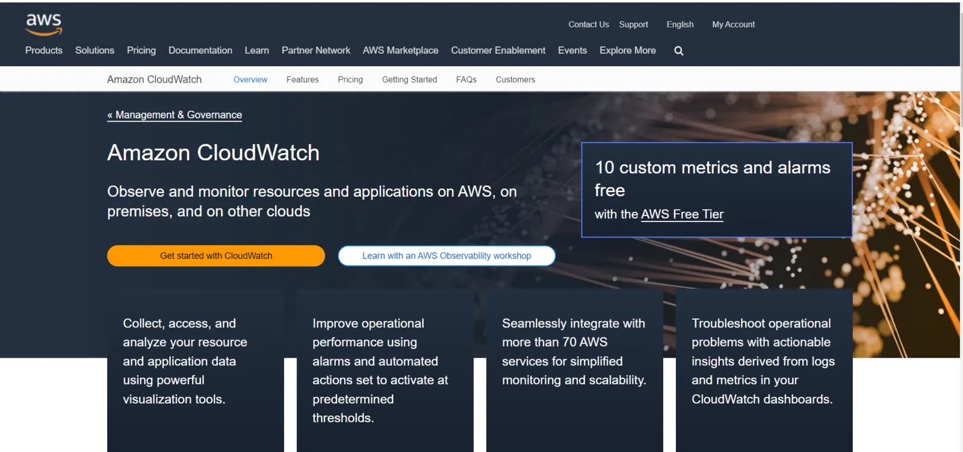Follow the AWS Free Tier link

click(x=682, y=214)
